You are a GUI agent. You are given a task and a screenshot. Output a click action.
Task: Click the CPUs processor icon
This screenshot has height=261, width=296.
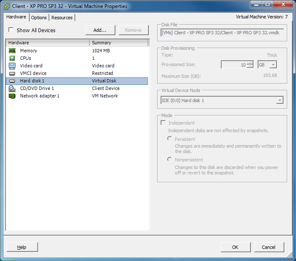point(12,58)
